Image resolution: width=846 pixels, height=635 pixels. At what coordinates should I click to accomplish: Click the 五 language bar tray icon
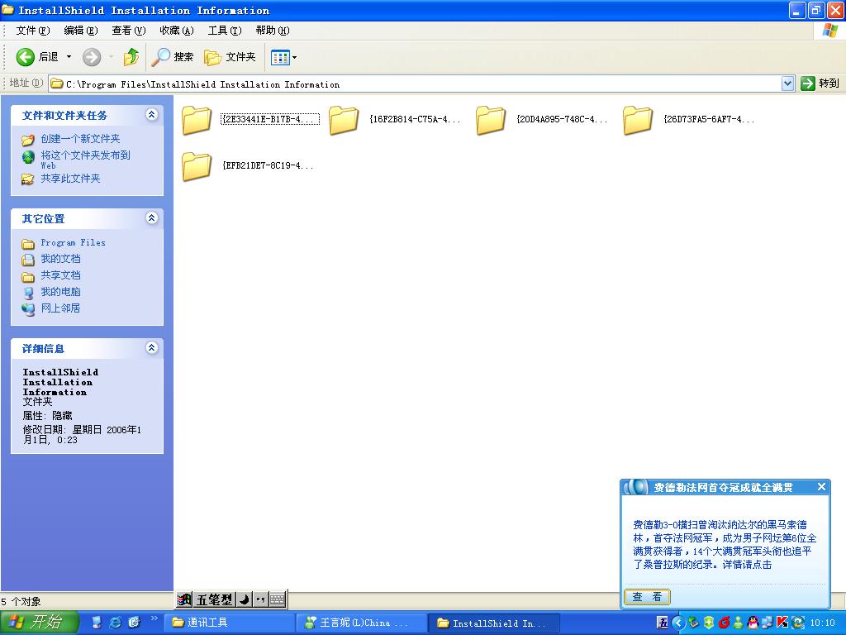coord(662,623)
